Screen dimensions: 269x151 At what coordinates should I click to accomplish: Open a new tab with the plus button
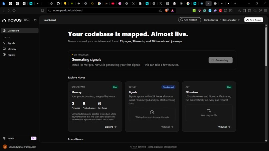coord(235,3)
